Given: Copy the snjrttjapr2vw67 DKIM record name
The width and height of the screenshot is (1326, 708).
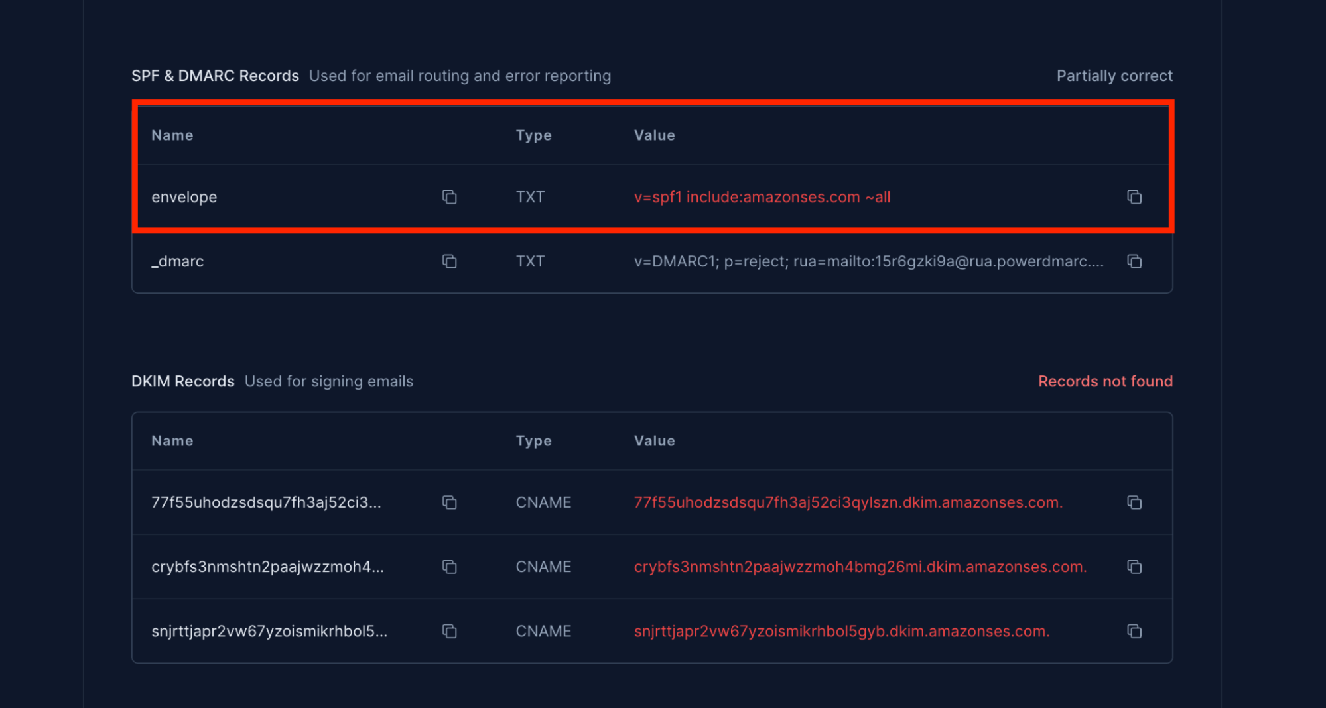Looking at the screenshot, I should point(449,631).
